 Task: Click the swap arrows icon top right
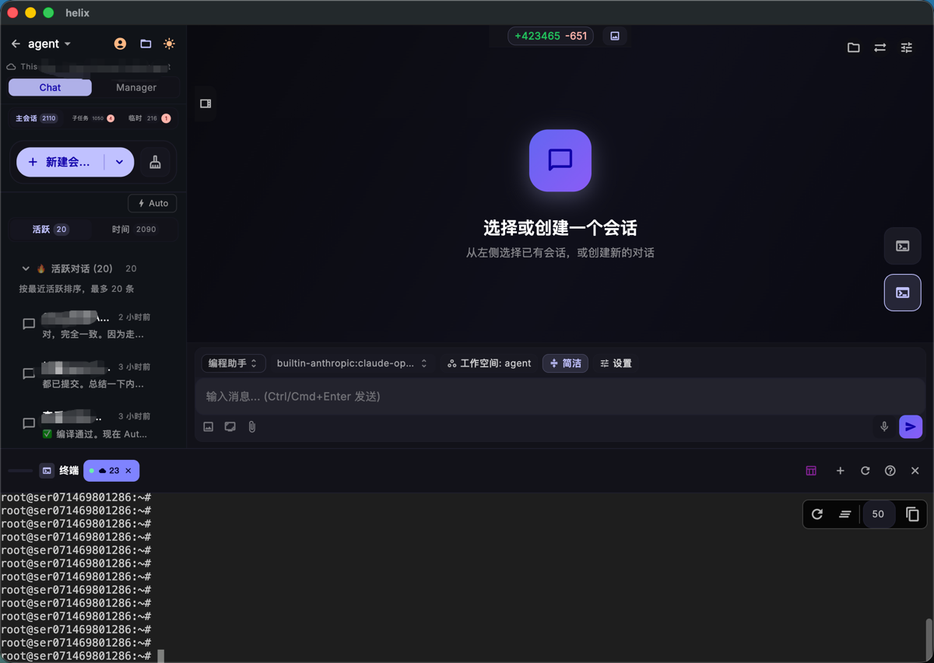(880, 47)
